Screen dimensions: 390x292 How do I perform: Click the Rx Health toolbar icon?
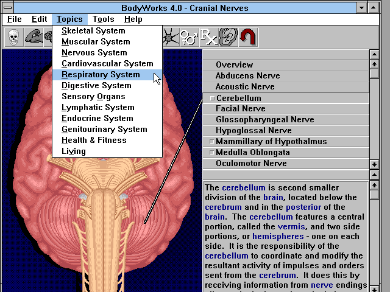coord(209,38)
